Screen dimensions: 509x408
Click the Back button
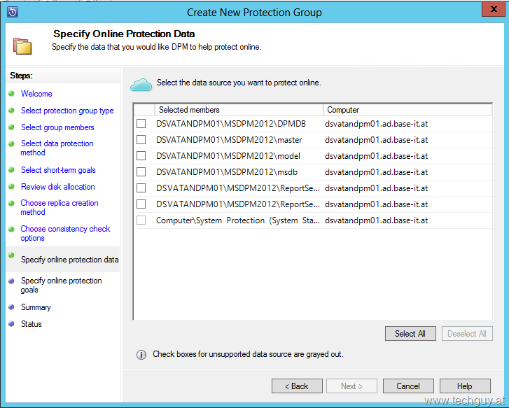(x=297, y=386)
